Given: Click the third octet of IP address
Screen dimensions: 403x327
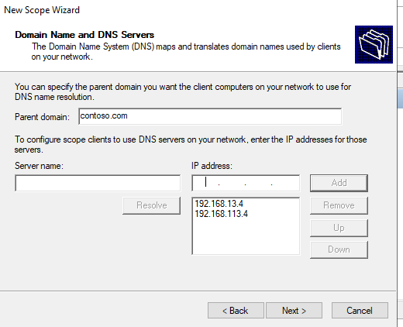Looking at the screenshot, I should tap(258, 183).
